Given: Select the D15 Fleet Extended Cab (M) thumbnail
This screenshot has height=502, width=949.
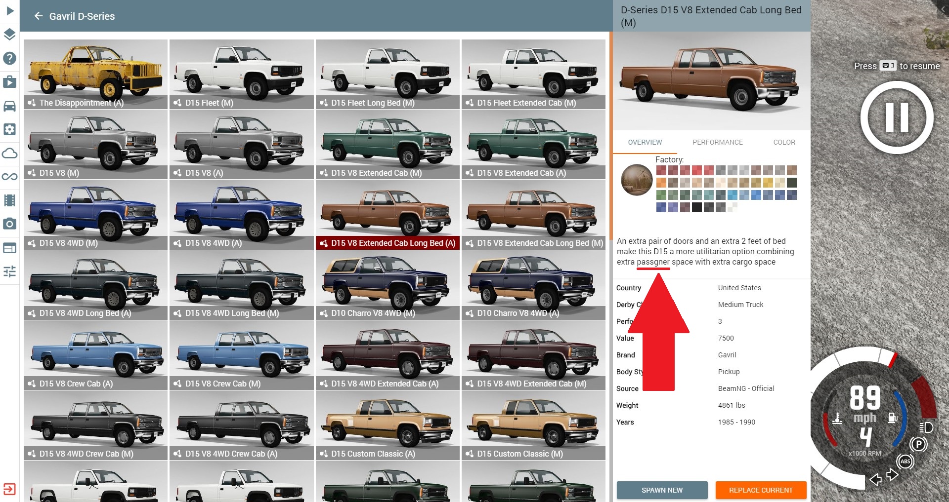Looking at the screenshot, I should tap(533, 74).
